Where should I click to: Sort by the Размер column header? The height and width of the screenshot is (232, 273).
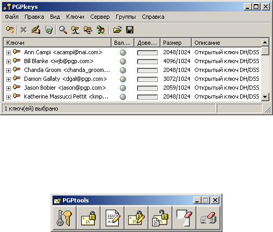pyautogui.click(x=176, y=43)
